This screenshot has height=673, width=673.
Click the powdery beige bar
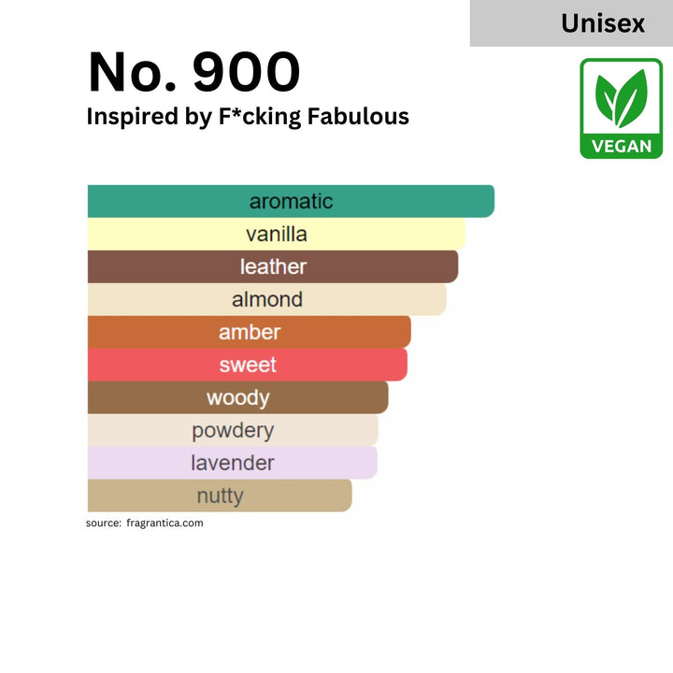233,430
